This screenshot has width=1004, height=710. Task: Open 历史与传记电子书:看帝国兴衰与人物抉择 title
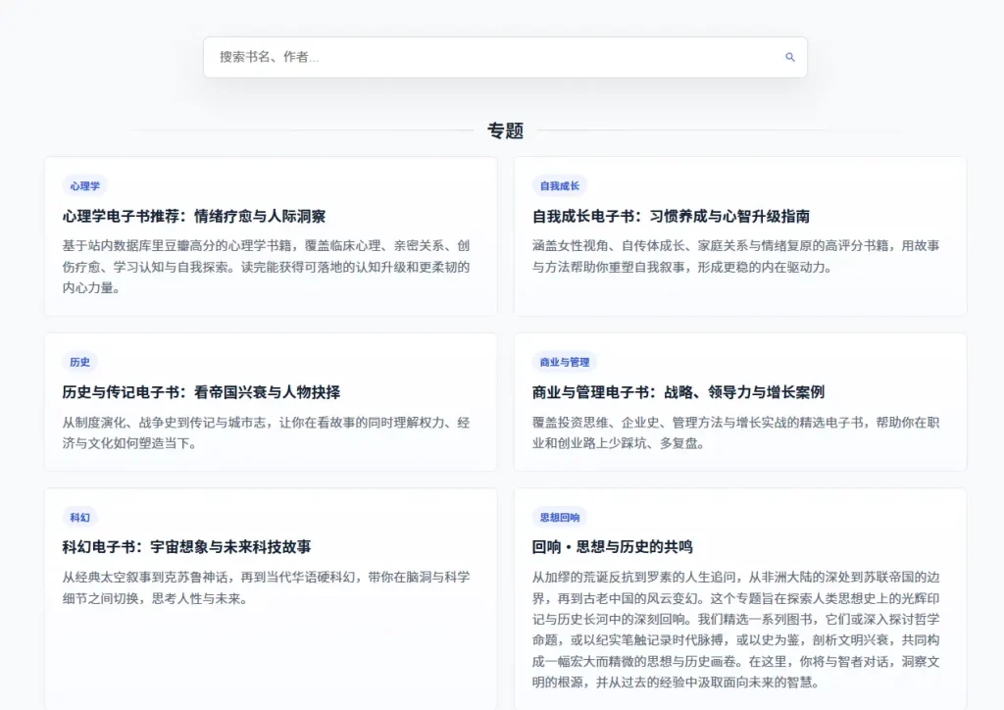[x=201, y=392]
